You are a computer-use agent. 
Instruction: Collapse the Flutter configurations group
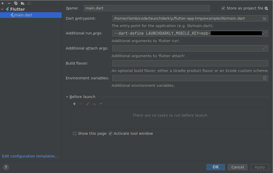[2, 9]
